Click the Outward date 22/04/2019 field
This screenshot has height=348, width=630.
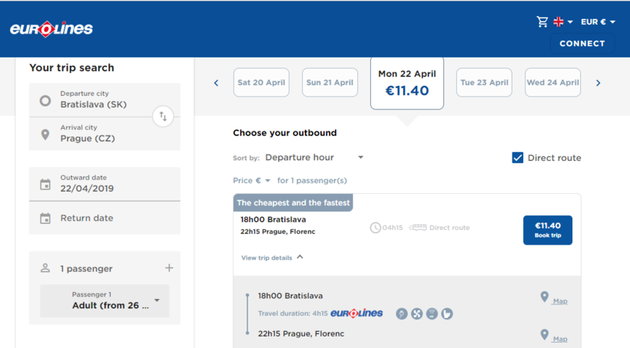click(x=104, y=184)
